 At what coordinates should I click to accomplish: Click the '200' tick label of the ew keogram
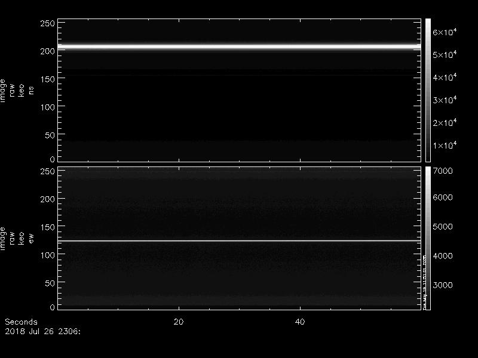coord(48,199)
